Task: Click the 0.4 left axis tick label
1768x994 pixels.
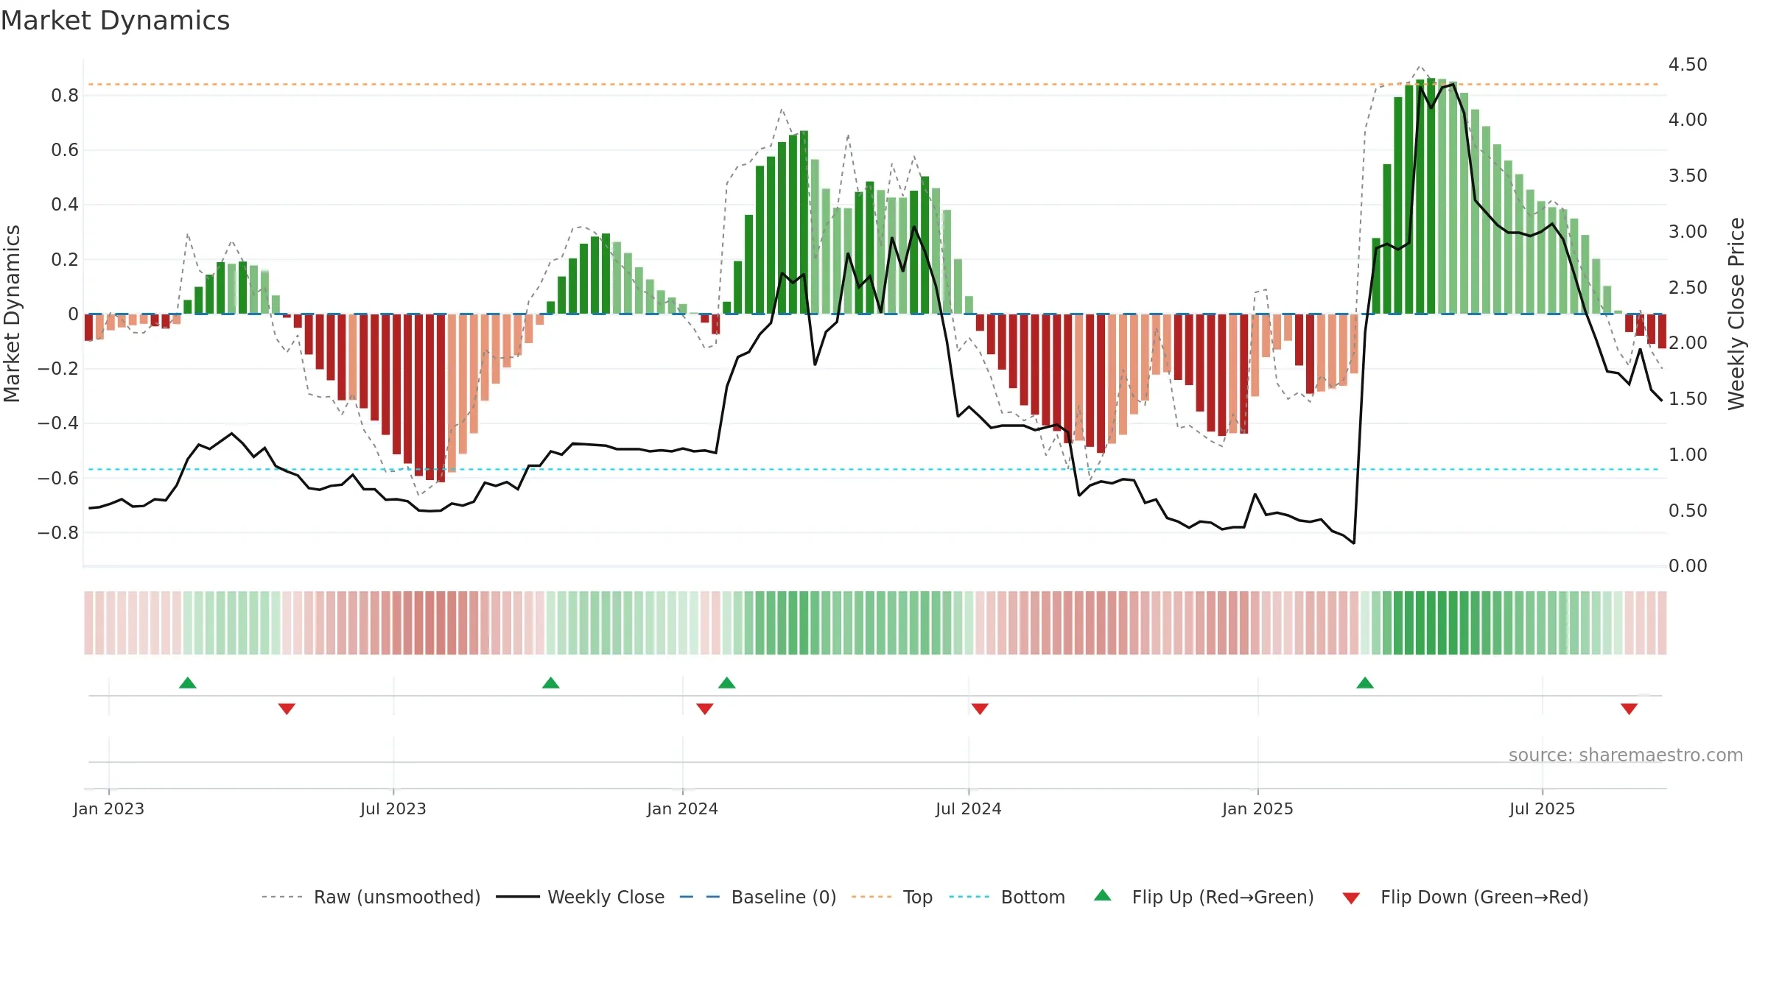Action: (65, 205)
